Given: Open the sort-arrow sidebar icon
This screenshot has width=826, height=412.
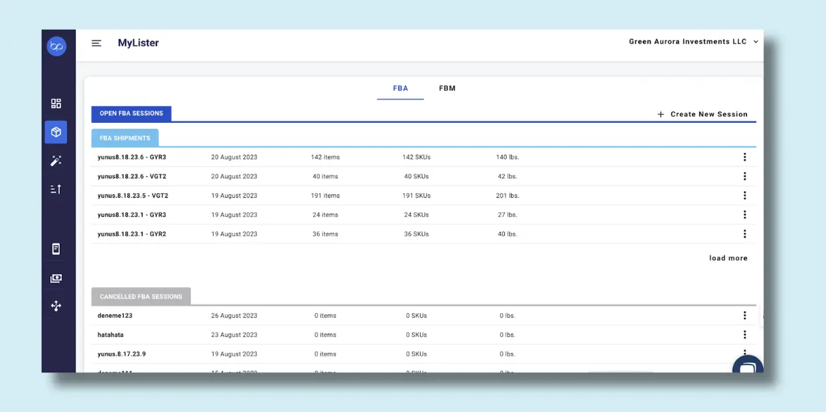Looking at the screenshot, I should [56, 189].
